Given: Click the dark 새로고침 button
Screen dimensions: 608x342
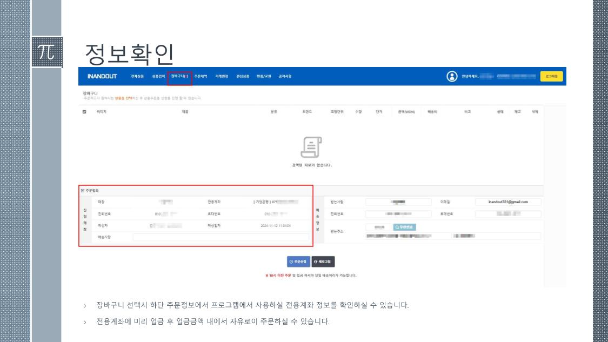Looking at the screenshot, I should pyautogui.click(x=323, y=261).
